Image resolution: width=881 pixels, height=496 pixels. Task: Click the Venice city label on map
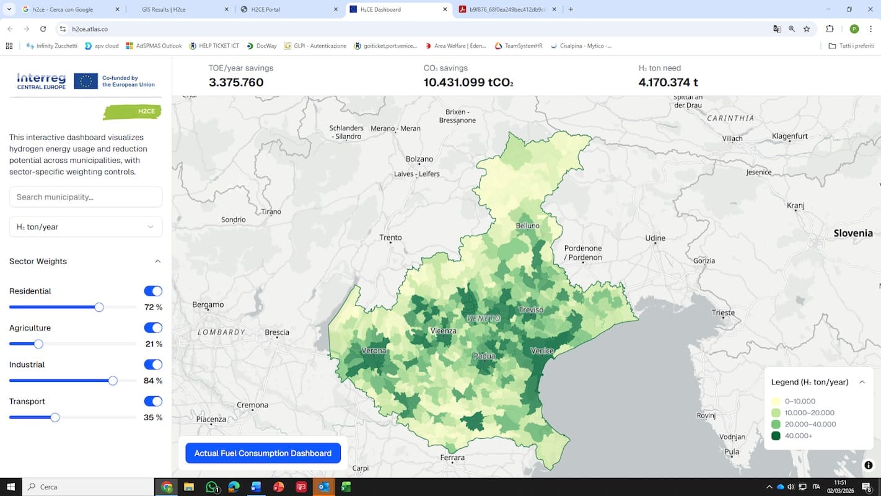pos(542,351)
